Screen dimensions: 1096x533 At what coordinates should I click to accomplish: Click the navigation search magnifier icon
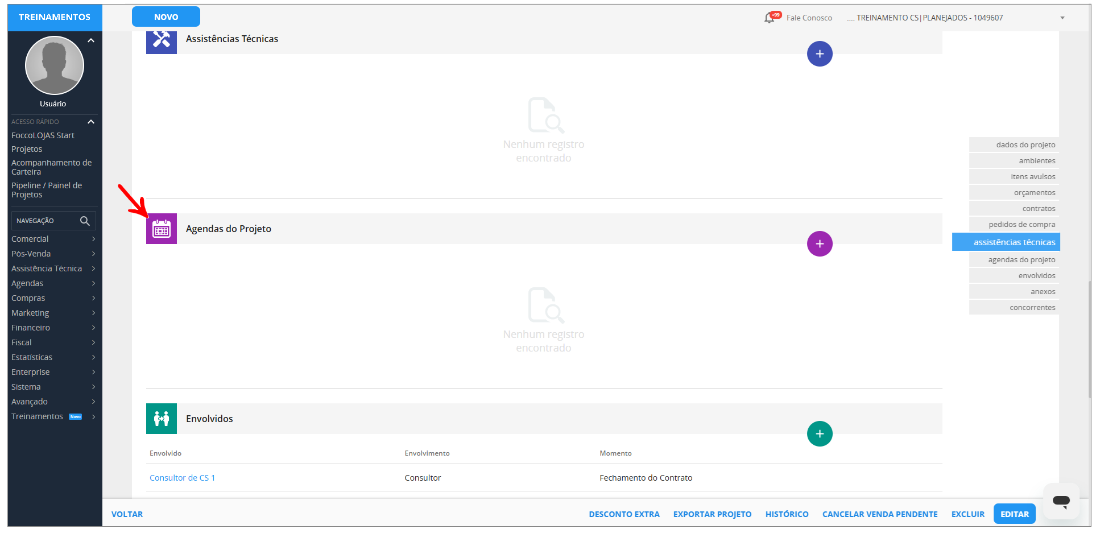pyautogui.click(x=85, y=221)
